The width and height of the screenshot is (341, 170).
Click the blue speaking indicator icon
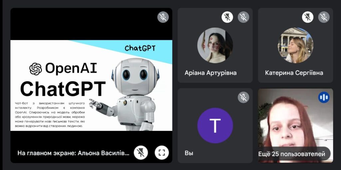(x=324, y=97)
